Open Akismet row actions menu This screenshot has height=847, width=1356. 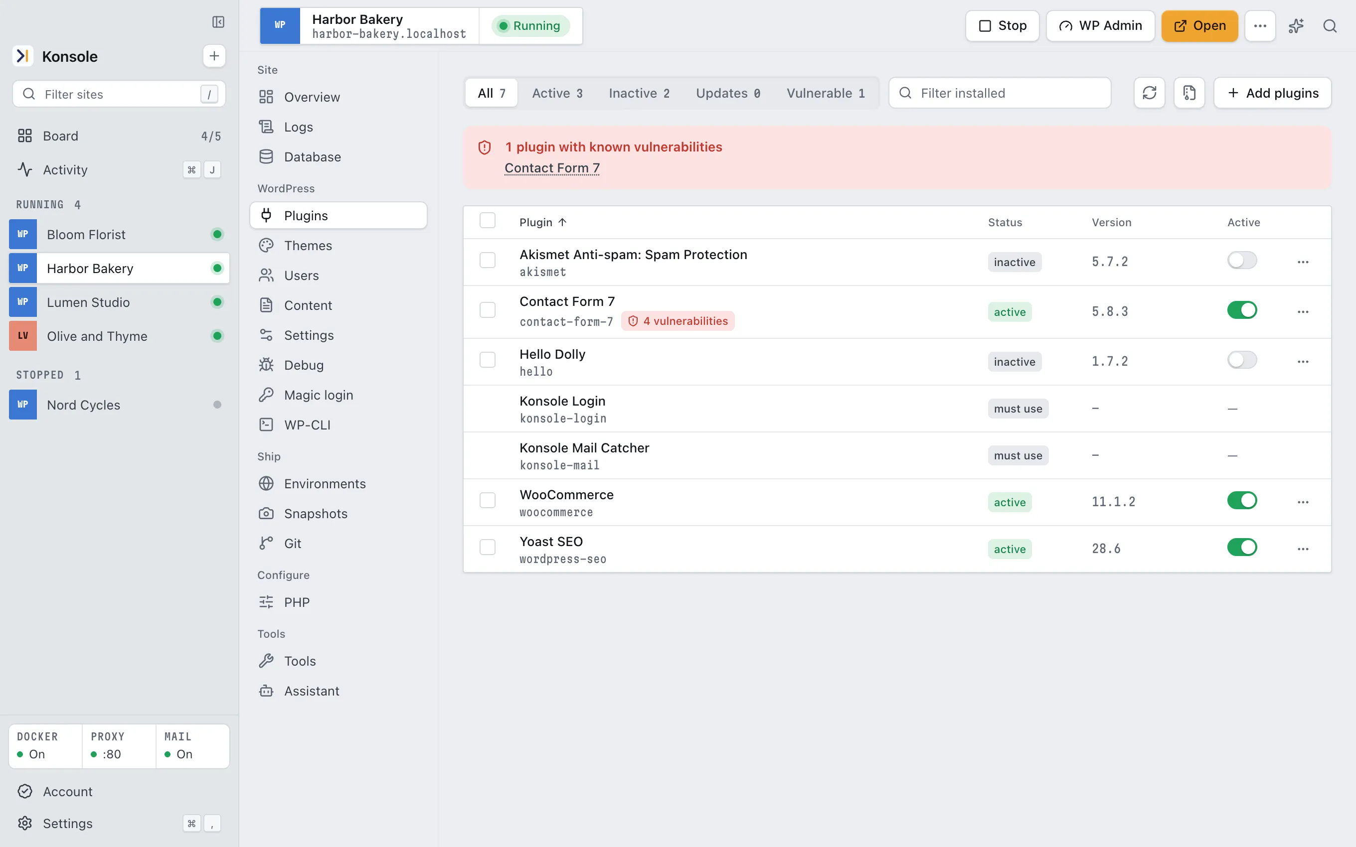pos(1303,262)
